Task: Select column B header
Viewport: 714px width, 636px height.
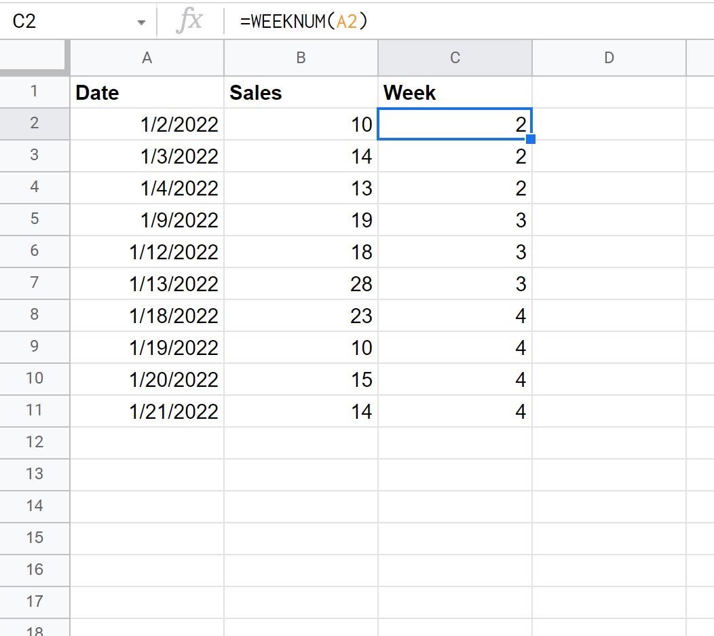Action: click(x=301, y=58)
